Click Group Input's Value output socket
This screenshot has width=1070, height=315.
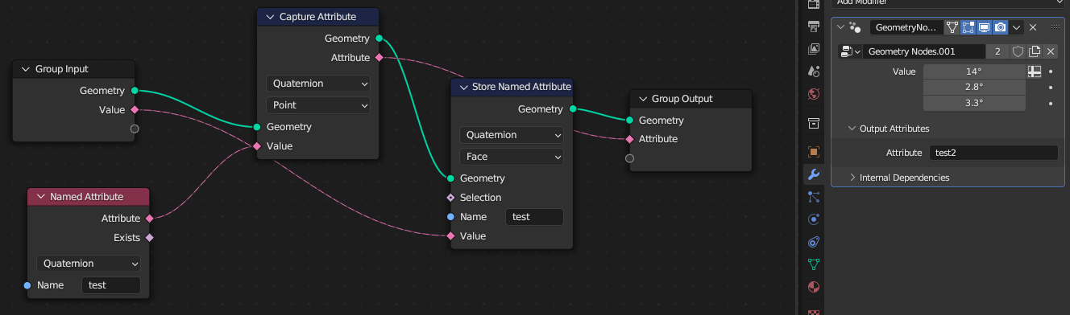(135, 109)
